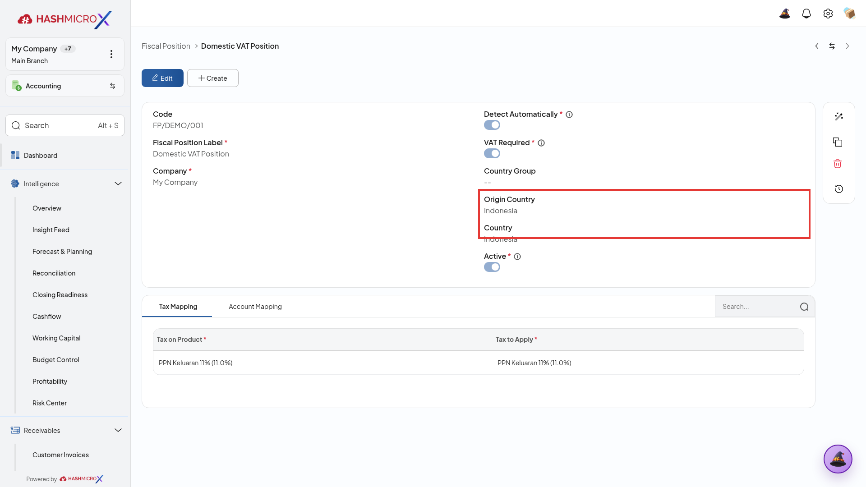Switch to the Tax Mapping tab
The height and width of the screenshot is (487, 866).
tap(178, 307)
